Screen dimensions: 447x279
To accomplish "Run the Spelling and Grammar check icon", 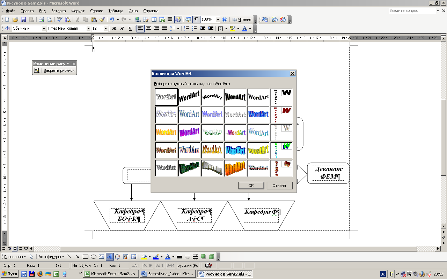I will pos(59,20).
